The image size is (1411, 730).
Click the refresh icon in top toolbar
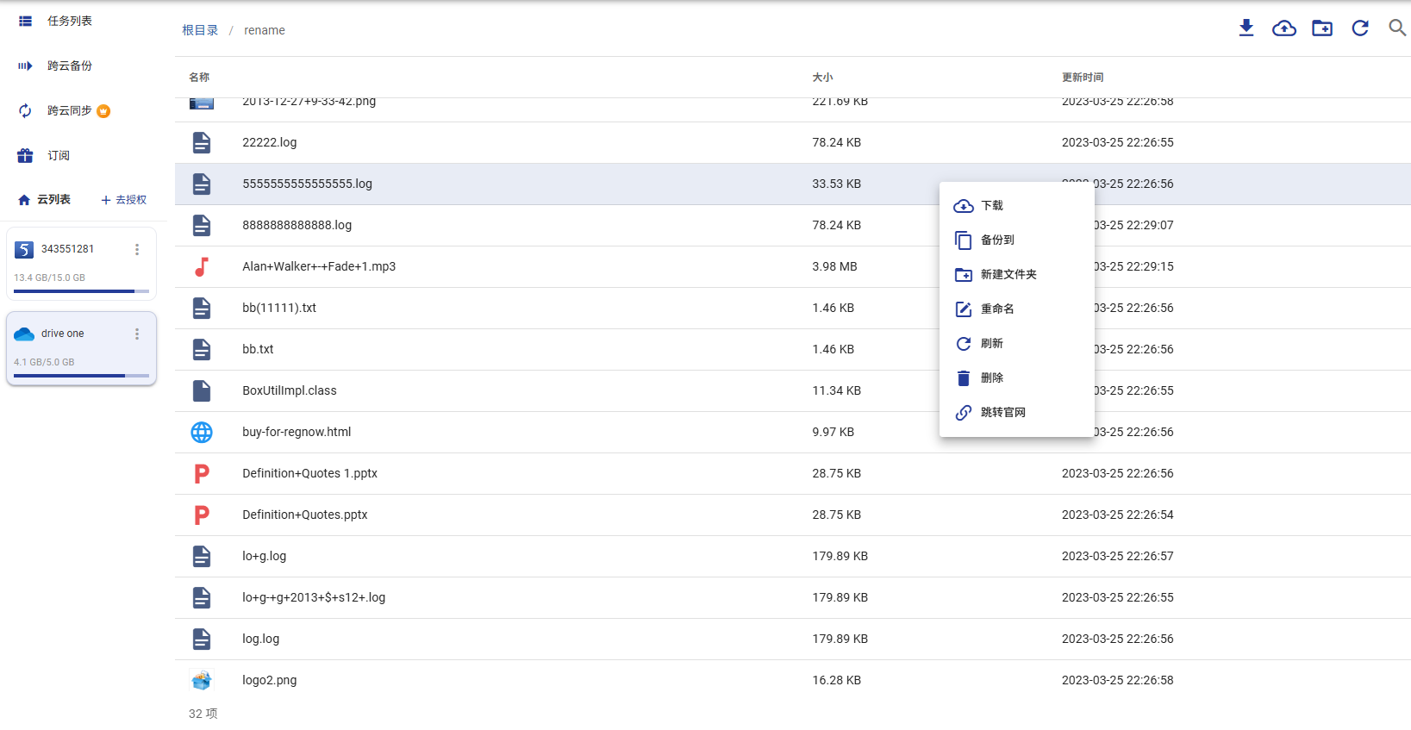1360,28
